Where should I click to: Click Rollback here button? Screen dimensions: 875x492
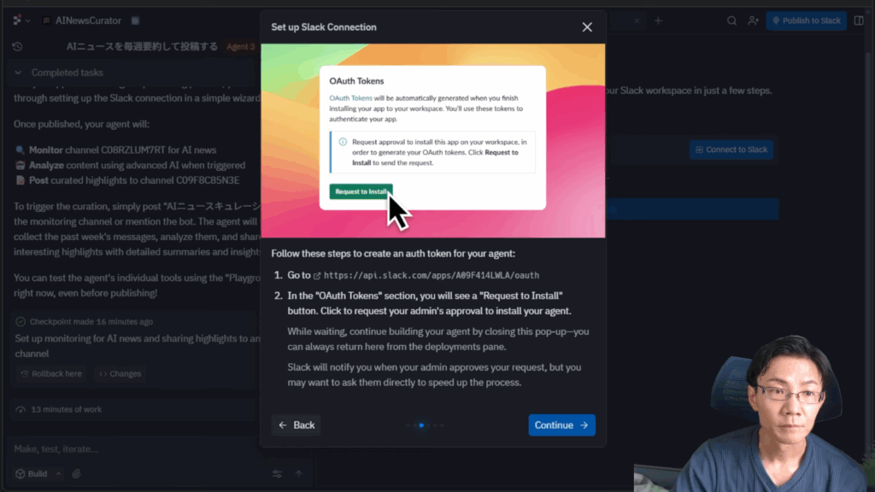click(51, 374)
